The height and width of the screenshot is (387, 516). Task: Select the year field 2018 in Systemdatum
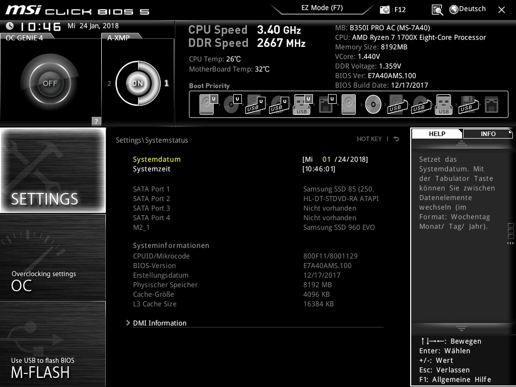pyautogui.click(x=358, y=159)
